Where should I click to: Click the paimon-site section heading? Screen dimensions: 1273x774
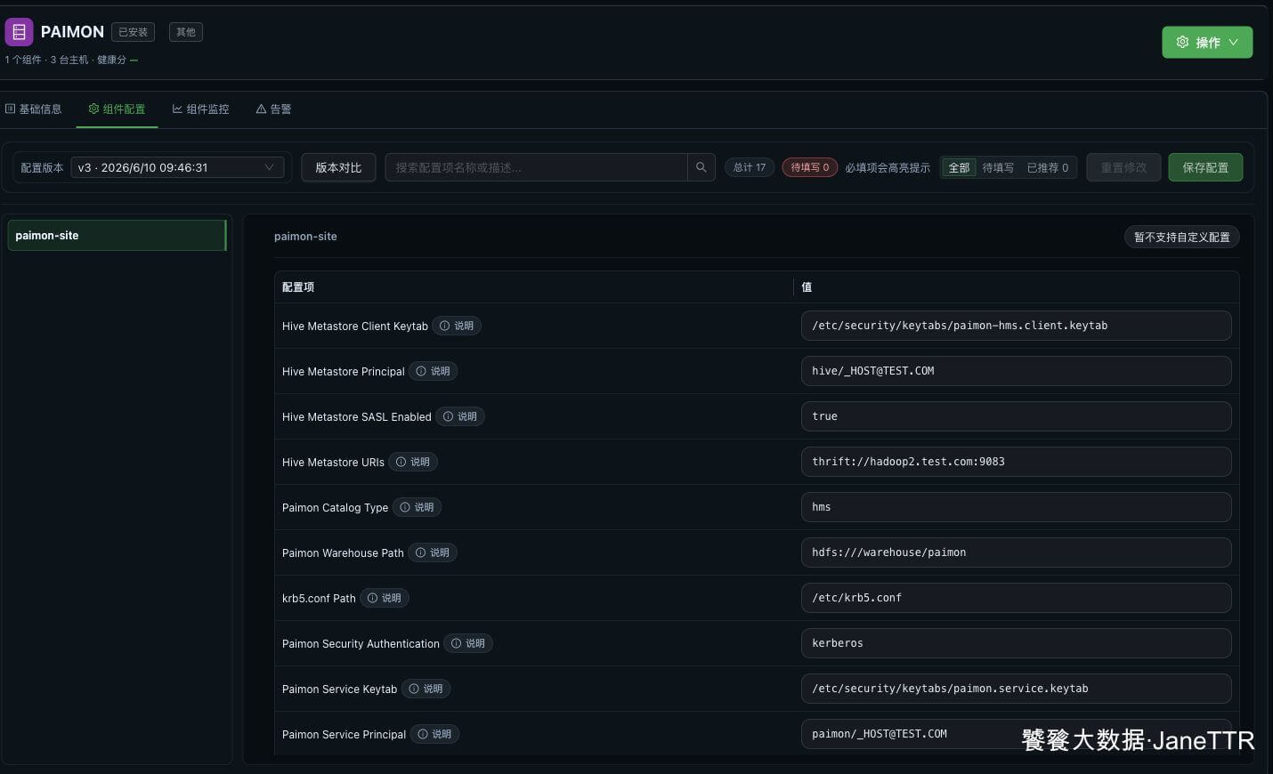(x=305, y=237)
